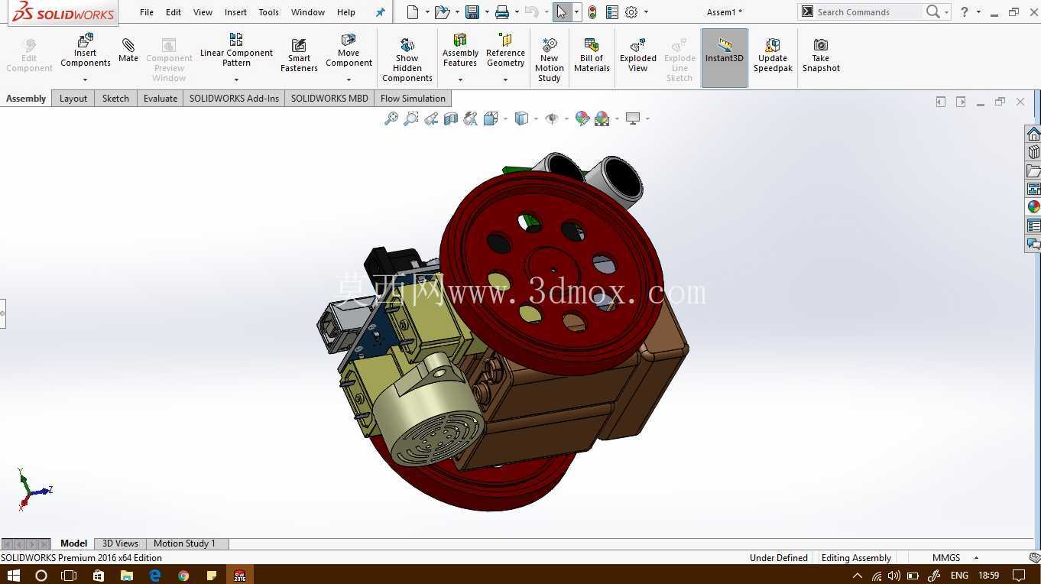Expand the Apply Scene dropdown arrow

(x=617, y=118)
